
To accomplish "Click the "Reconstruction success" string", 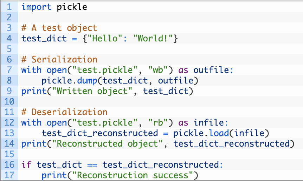I will pos(133,175).
